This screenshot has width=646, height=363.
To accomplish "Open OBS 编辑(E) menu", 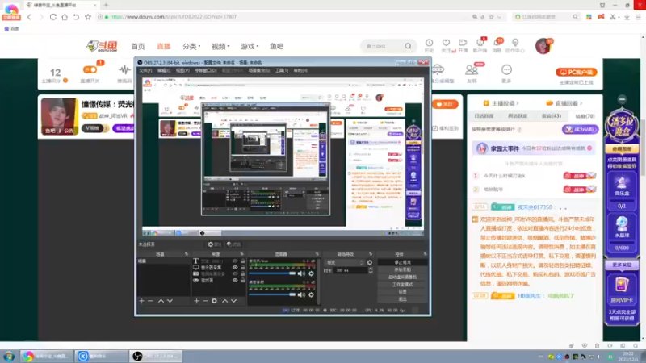I will [x=164, y=70].
